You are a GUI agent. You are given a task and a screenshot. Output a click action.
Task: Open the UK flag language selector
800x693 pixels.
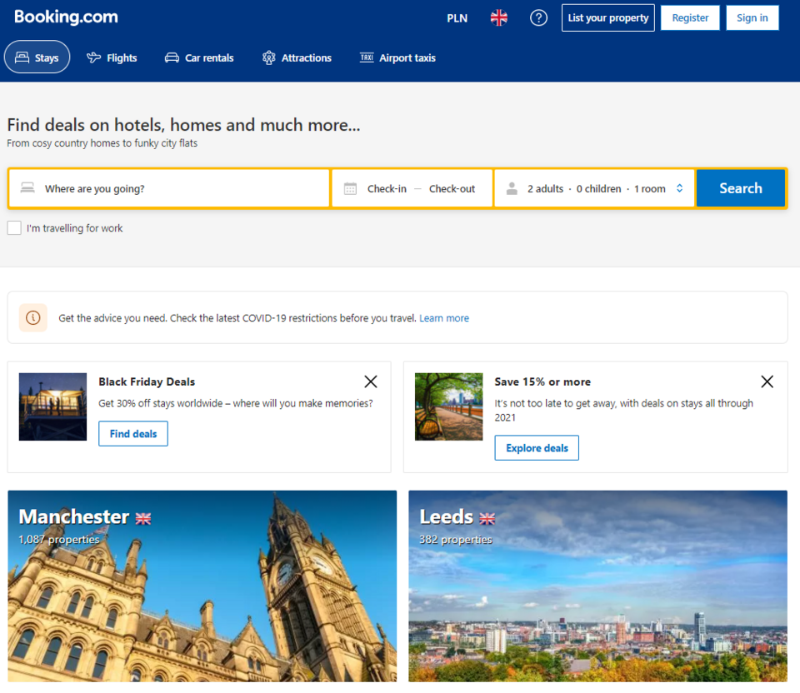498,17
